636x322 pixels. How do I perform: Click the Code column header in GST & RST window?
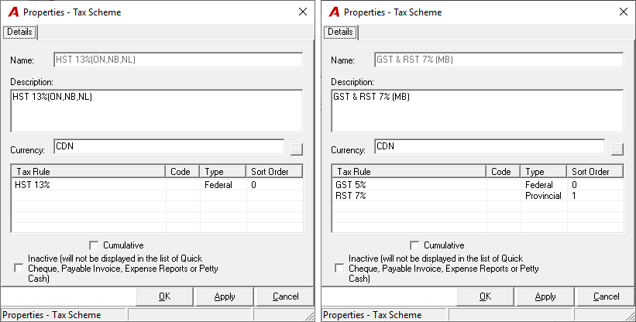click(504, 172)
